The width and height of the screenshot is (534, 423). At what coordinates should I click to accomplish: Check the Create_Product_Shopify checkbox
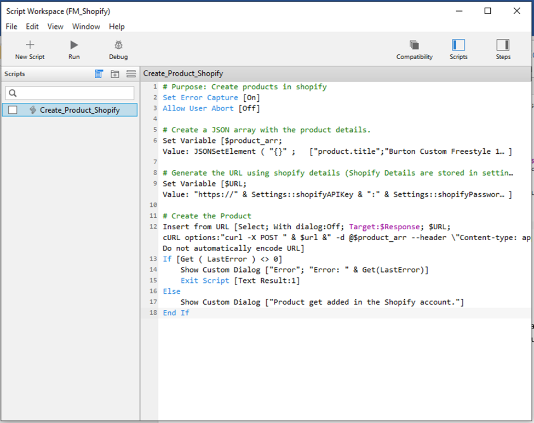coord(13,110)
